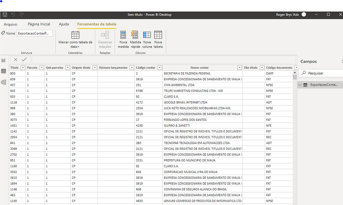Select cell SECRETARIA DE FAZENDA FEDERAL
343x205 pixels.
click(203, 73)
